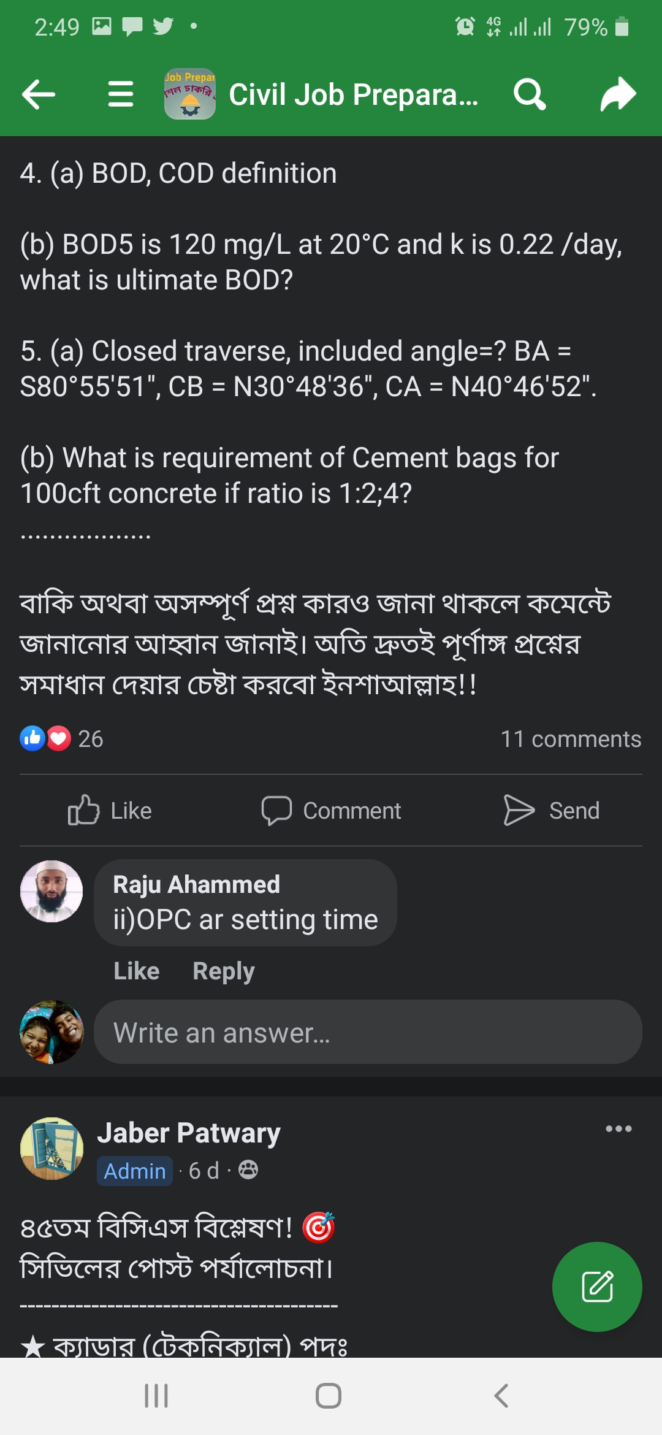662x1435 pixels.
Task: Open the recent apps navigation button
Action: (x=156, y=1396)
